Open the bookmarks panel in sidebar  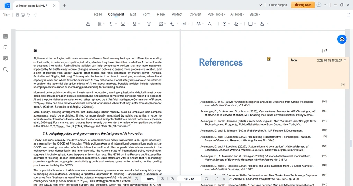[6, 47]
